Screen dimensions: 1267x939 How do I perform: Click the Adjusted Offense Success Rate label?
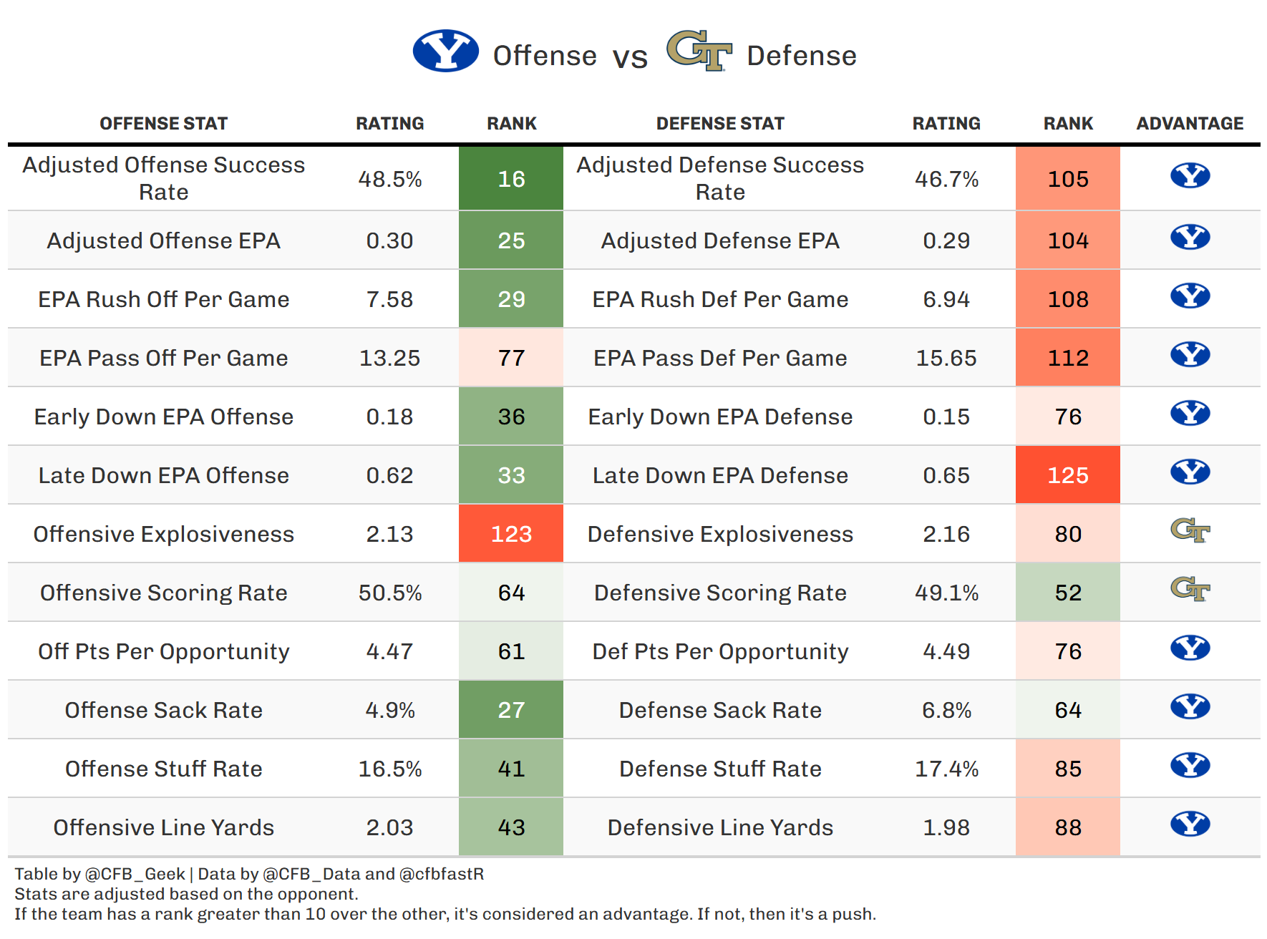[x=163, y=178]
